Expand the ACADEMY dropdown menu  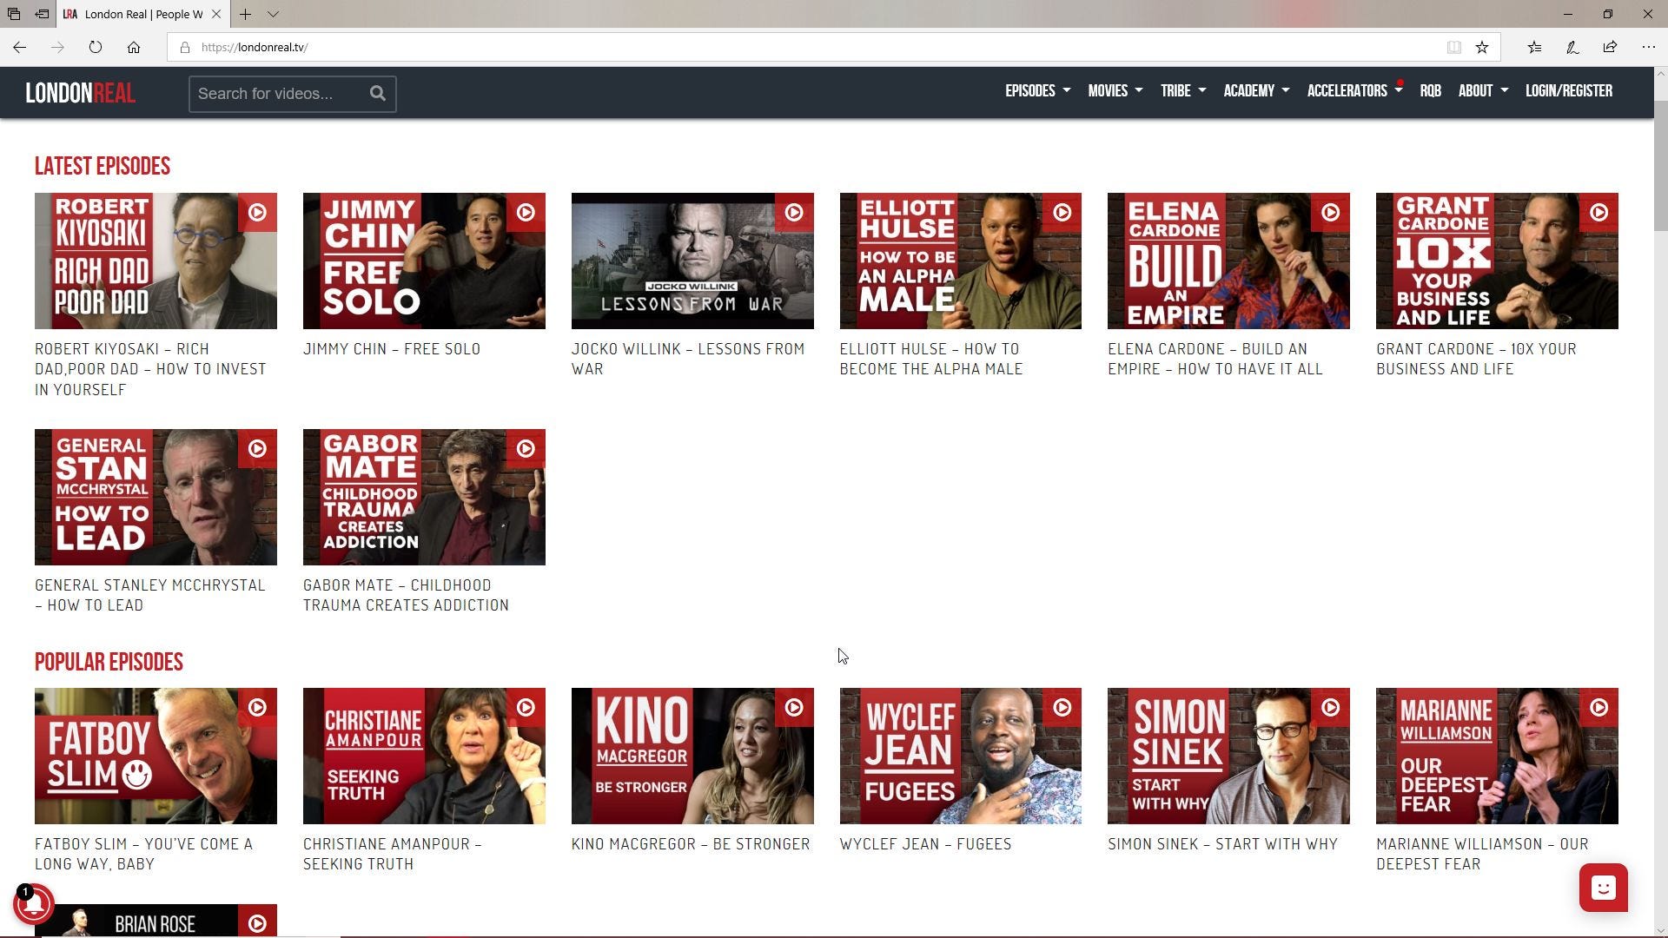1256,90
